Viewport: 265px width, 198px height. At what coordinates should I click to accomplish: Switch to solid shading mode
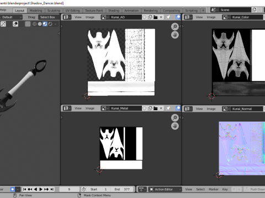[x=40, y=24]
